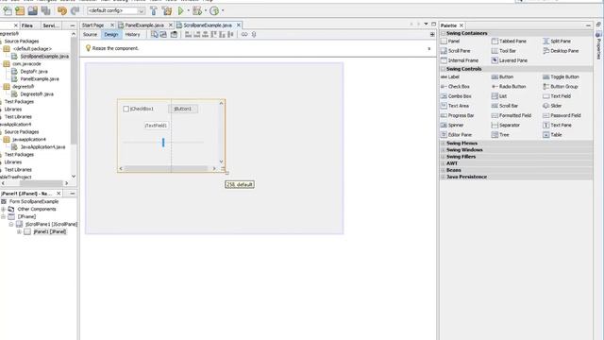This screenshot has height=340, width=604.
Task: Click the last alignment icon in the designer toolbar
Action: (230, 34)
